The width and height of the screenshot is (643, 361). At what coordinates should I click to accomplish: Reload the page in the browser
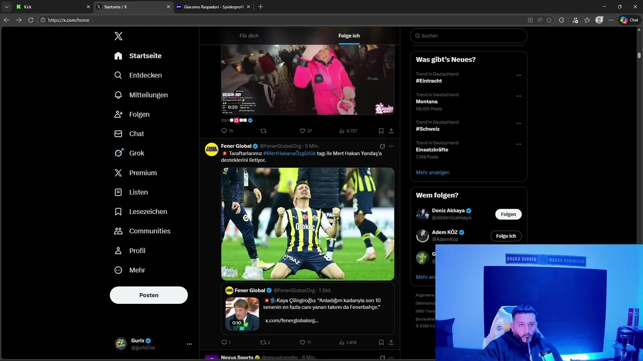pyautogui.click(x=31, y=20)
